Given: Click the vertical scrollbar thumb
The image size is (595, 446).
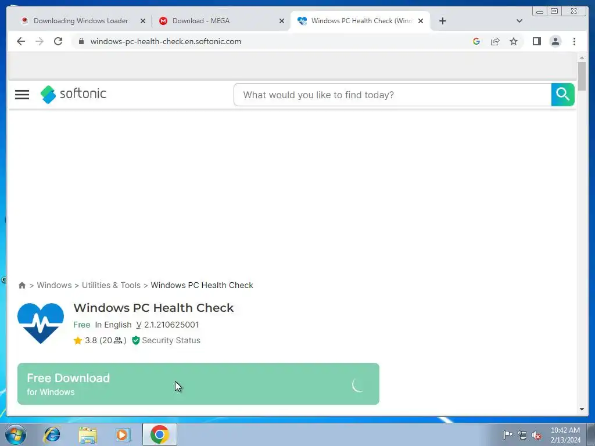Looking at the screenshot, I should point(582,76).
